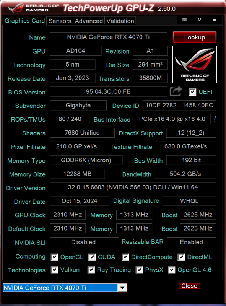Click the red Close button
Viewport: 226px width, 306px height.
(x=189, y=286)
